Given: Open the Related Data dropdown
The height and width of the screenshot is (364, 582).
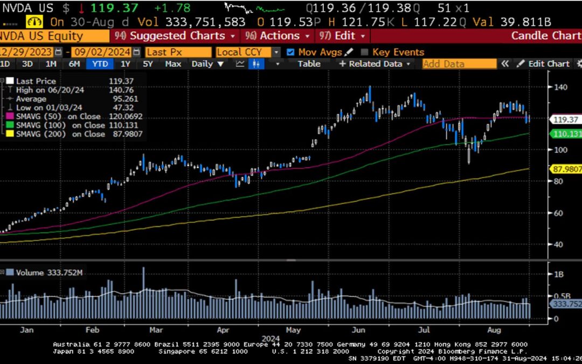Looking at the screenshot, I should pos(375,63).
